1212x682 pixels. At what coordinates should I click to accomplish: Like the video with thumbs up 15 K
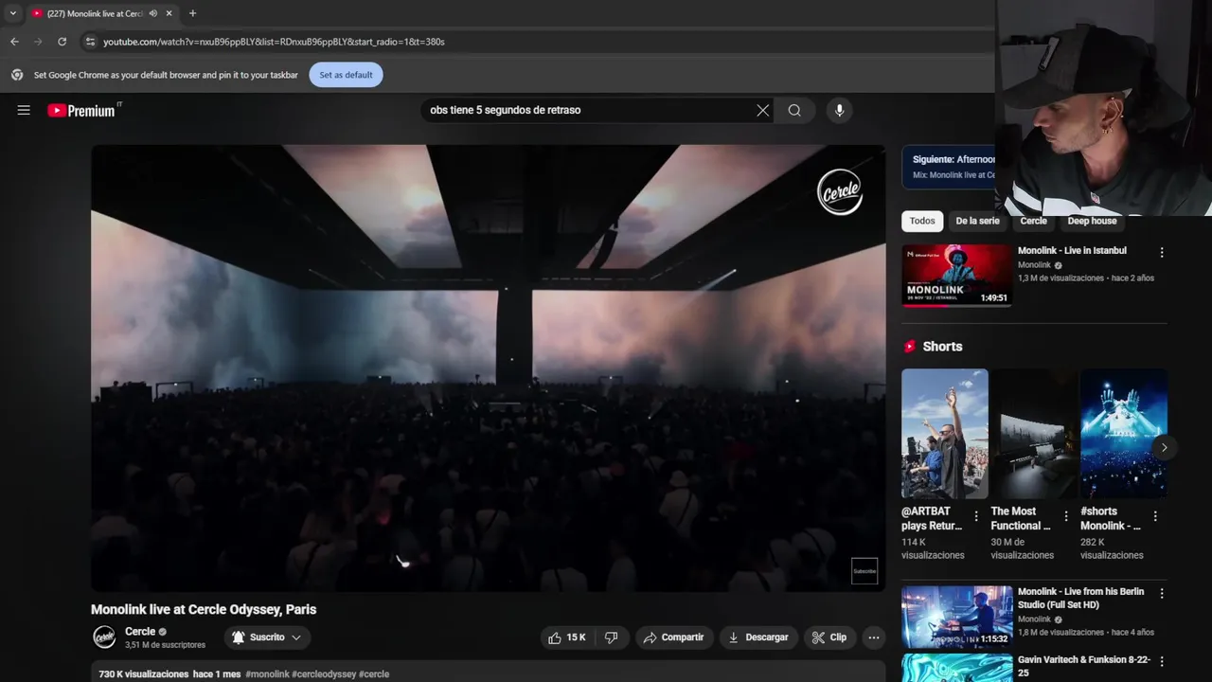[567, 637]
